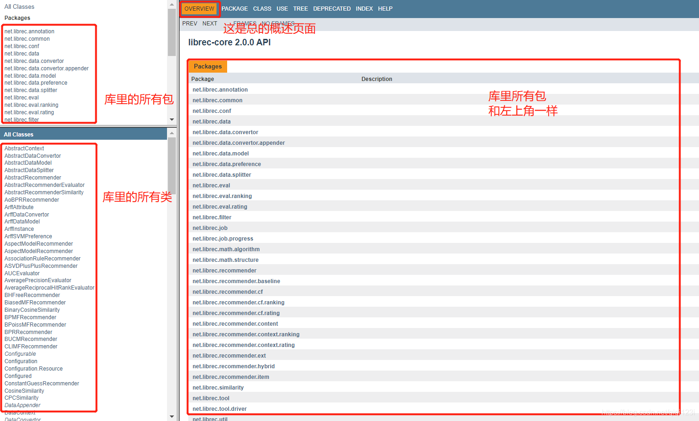Screen dimensions: 699x421
Task: Open DataAppender interface link
Action: [x=23, y=405]
